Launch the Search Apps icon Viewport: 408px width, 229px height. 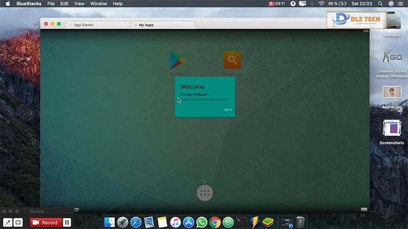(x=232, y=61)
